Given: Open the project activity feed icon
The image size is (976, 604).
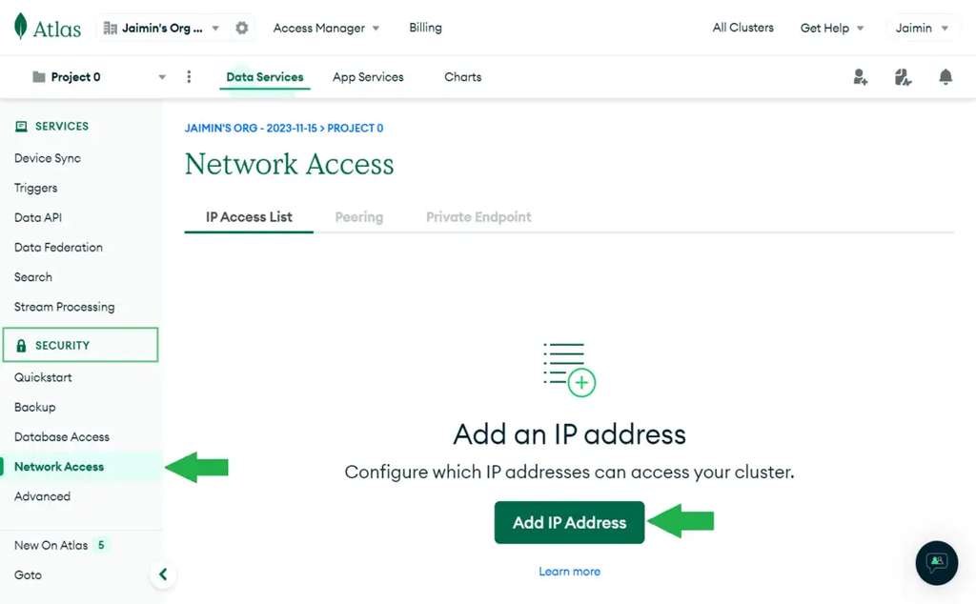Looking at the screenshot, I should (x=903, y=76).
